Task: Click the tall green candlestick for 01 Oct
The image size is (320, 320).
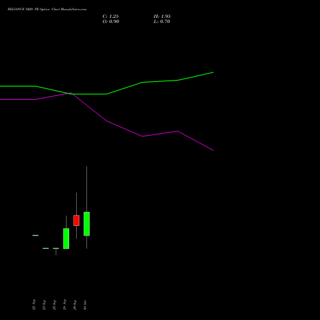Action: (x=86, y=224)
